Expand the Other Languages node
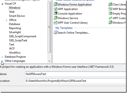Viewport: 127px width, 93px height. pyautogui.click(x=2, y=61)
